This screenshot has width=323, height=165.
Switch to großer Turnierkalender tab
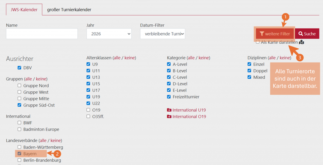point(69,10)
